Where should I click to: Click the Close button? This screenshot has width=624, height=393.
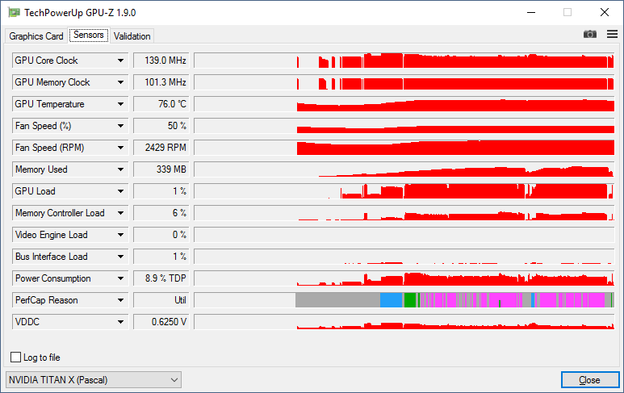point(590,380)
